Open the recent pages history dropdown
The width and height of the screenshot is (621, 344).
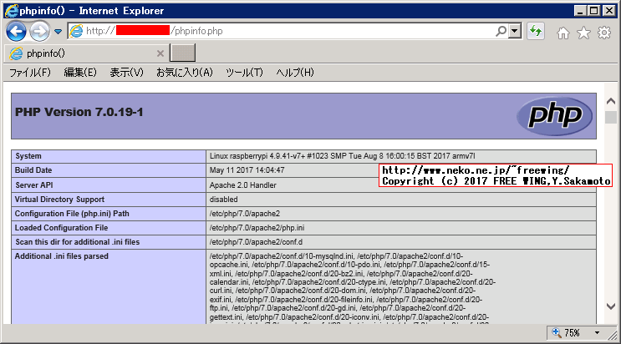pyautogui.click(x=58, y=32)
